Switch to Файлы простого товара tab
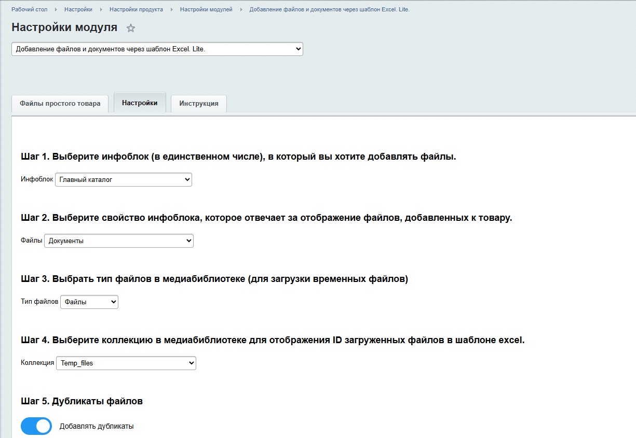Screen dimensions: 636x438 pos(60,103)
